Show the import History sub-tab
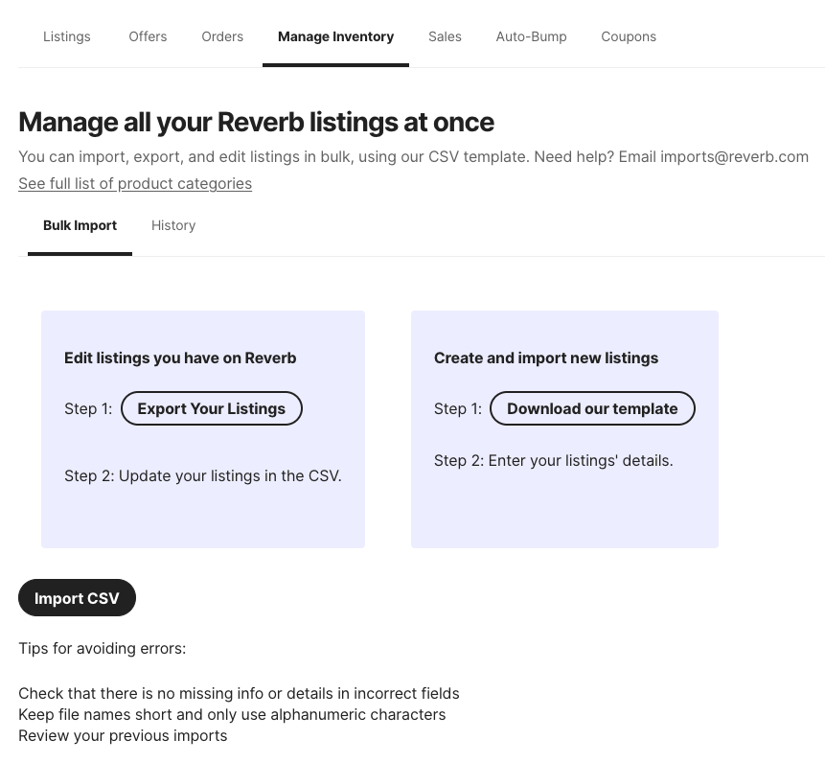The width and height of the screenshot is (825, 762). 173,225
